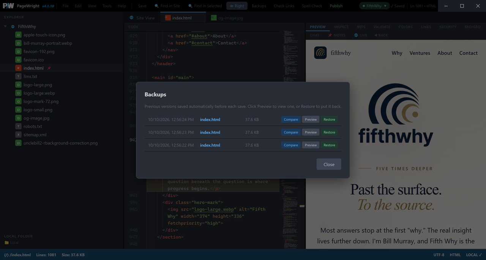The image size is (486, 260).
Task: Open the Notes tab with pin icon
Action: coord(337,35)
